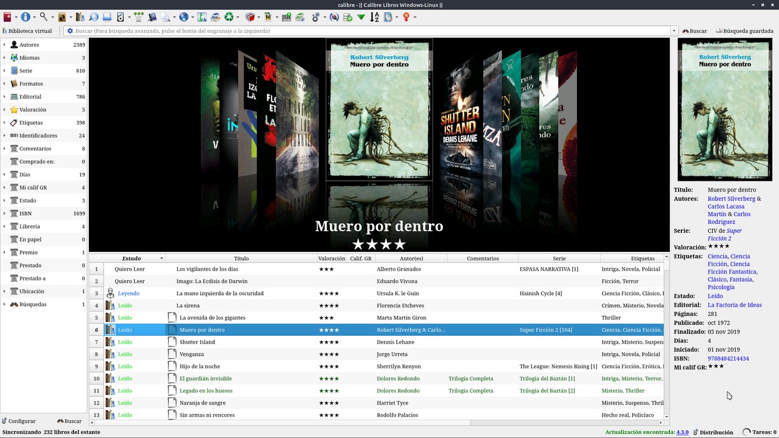Viewport: 779px width, 438px height.
Task: Sort by the Autor(es) column header
Action: tap(410, 259)
